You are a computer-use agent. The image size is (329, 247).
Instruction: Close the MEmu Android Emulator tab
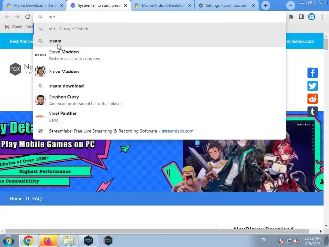pyautogui.click(x=190, y=6)
